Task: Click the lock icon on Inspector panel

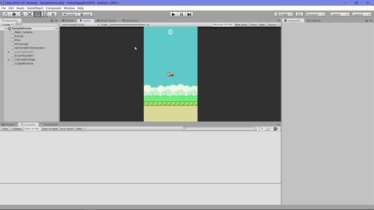Action: [x=366, y=21]
